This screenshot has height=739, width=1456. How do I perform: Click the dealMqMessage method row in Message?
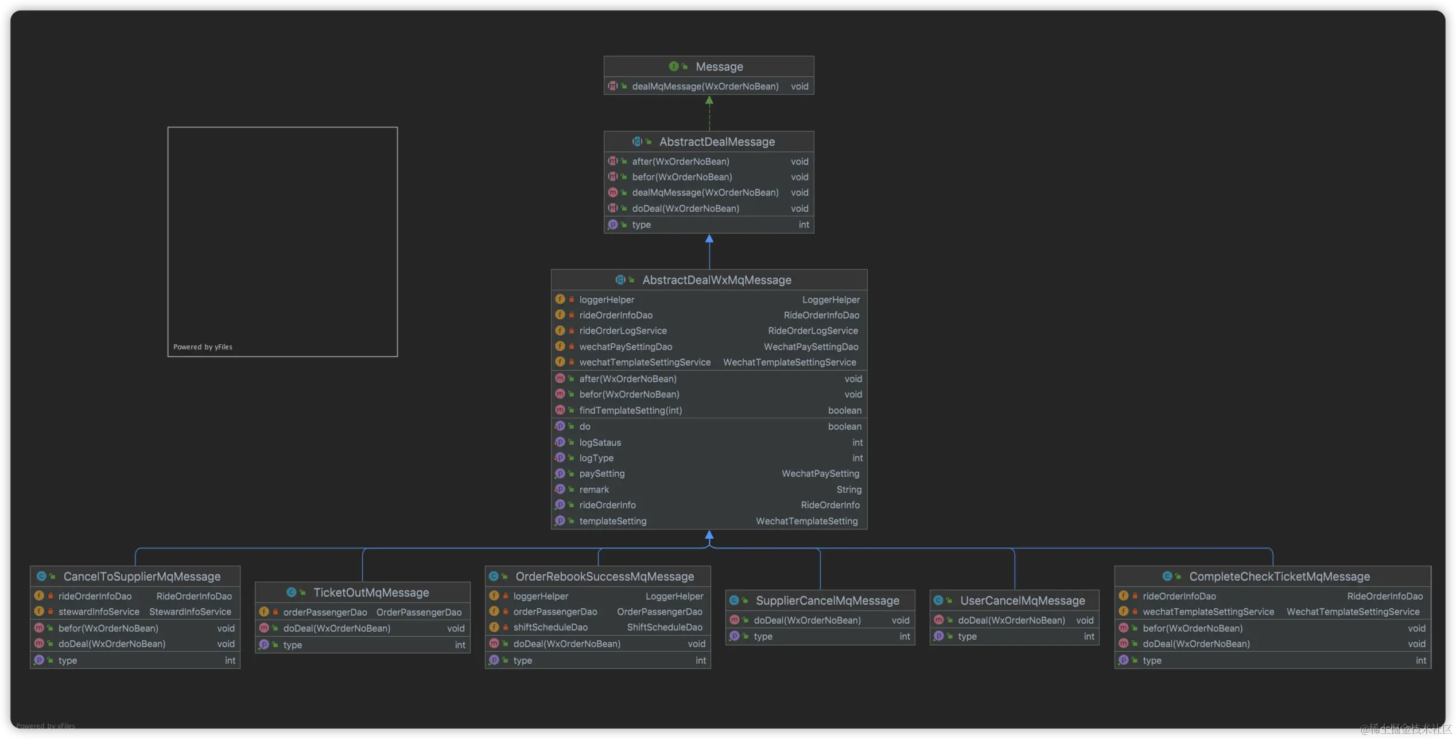705,86
